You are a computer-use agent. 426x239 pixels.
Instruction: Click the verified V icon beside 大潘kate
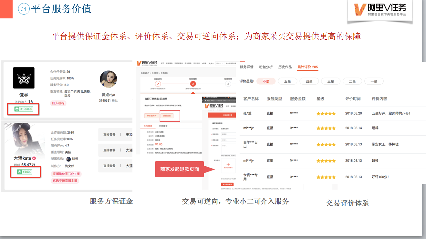tap(34, 158)
